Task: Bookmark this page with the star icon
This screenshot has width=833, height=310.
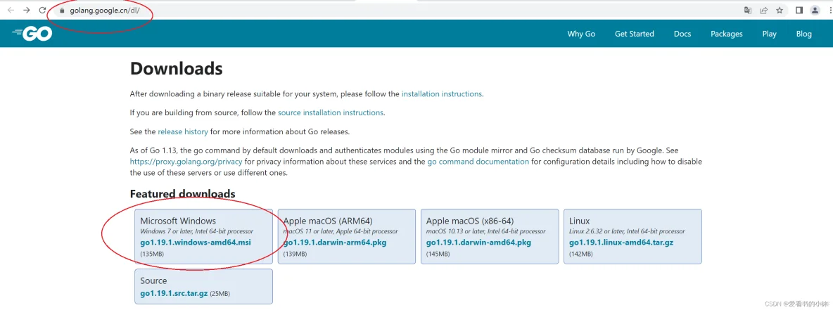Action: pos(780,10)
